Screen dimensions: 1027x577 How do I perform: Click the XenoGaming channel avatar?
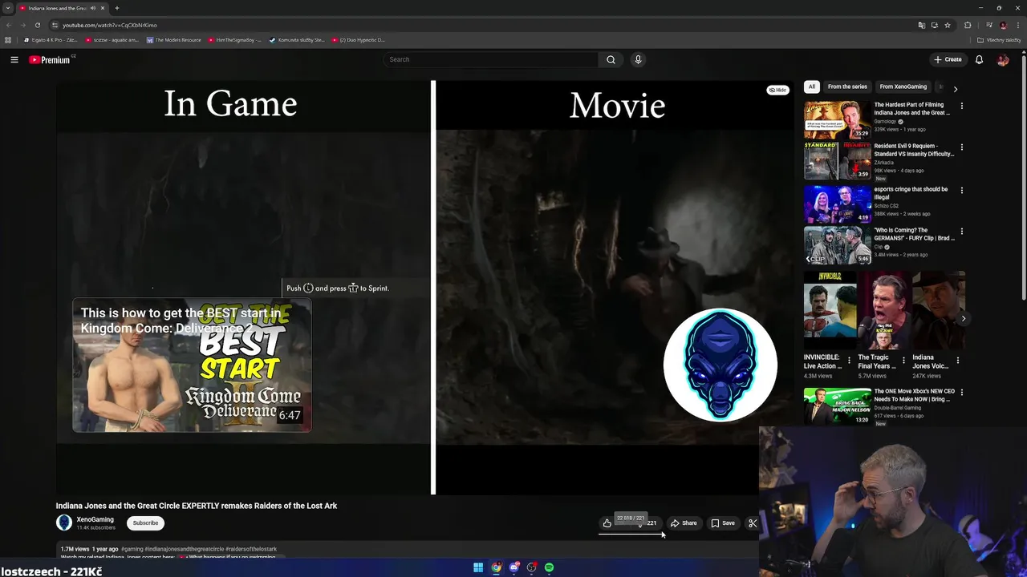(x=64, y=523)
